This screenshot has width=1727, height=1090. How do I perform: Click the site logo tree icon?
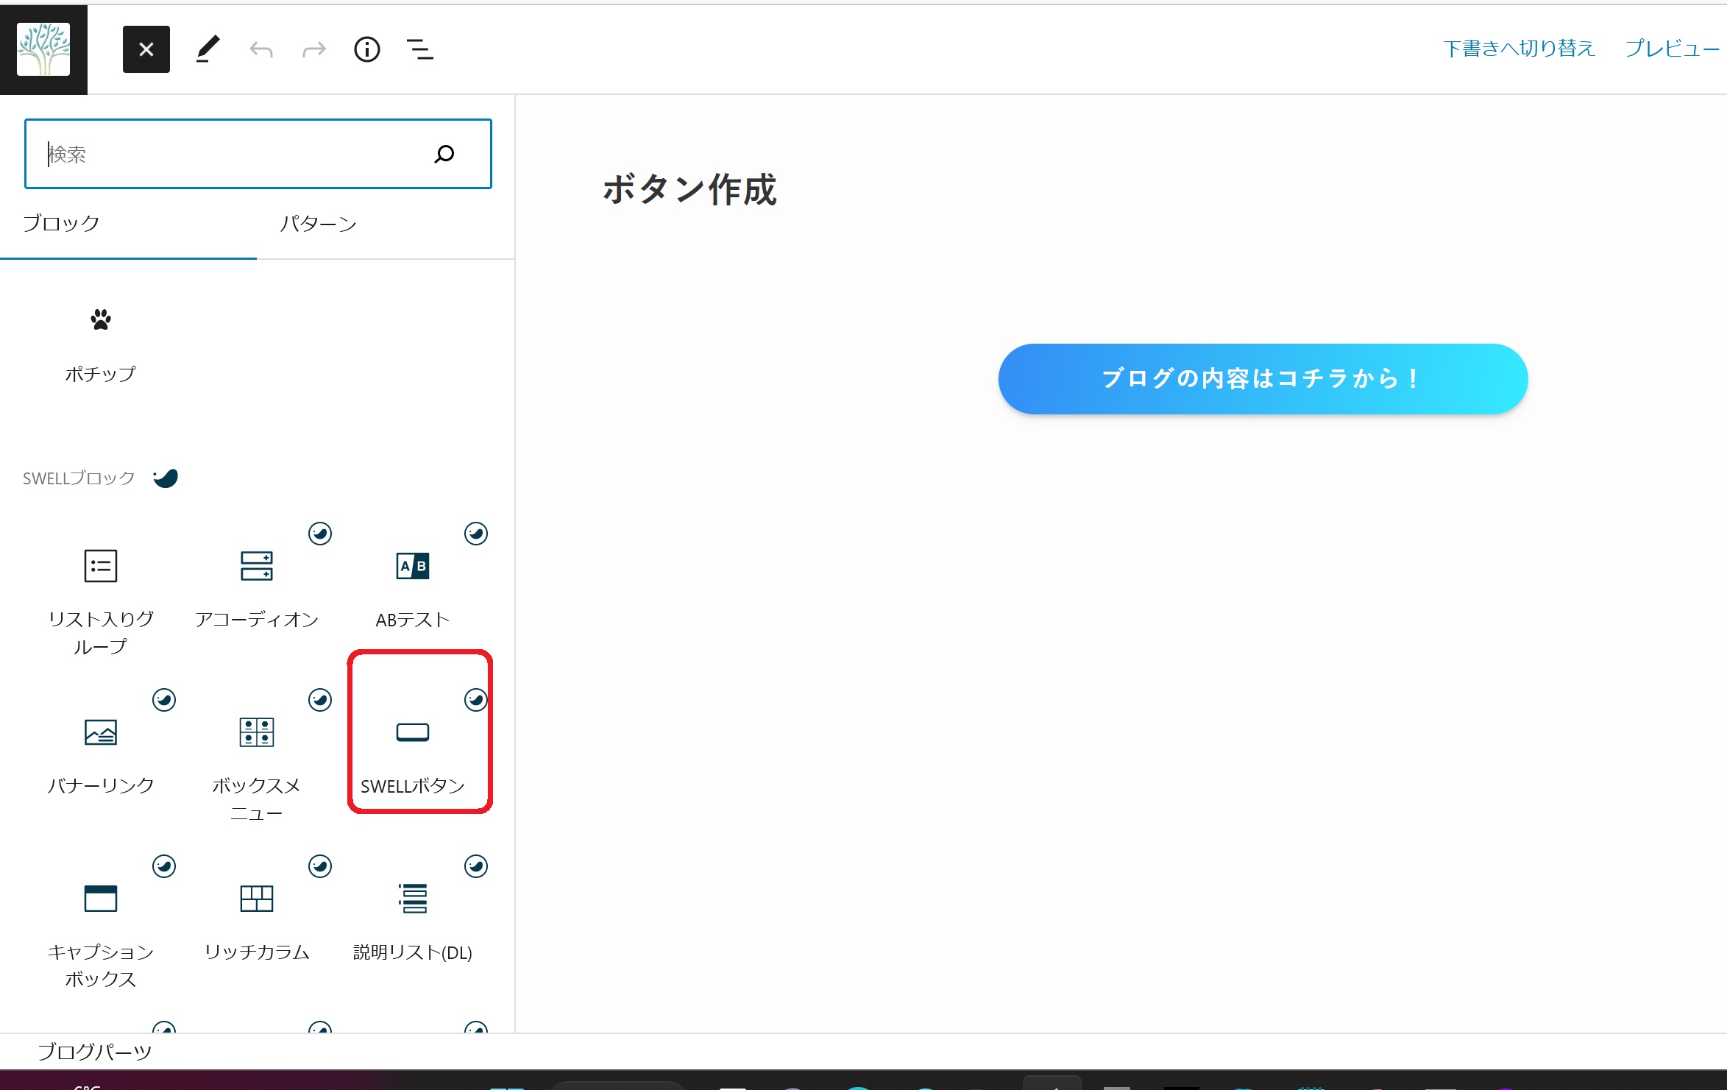[43, 49]
